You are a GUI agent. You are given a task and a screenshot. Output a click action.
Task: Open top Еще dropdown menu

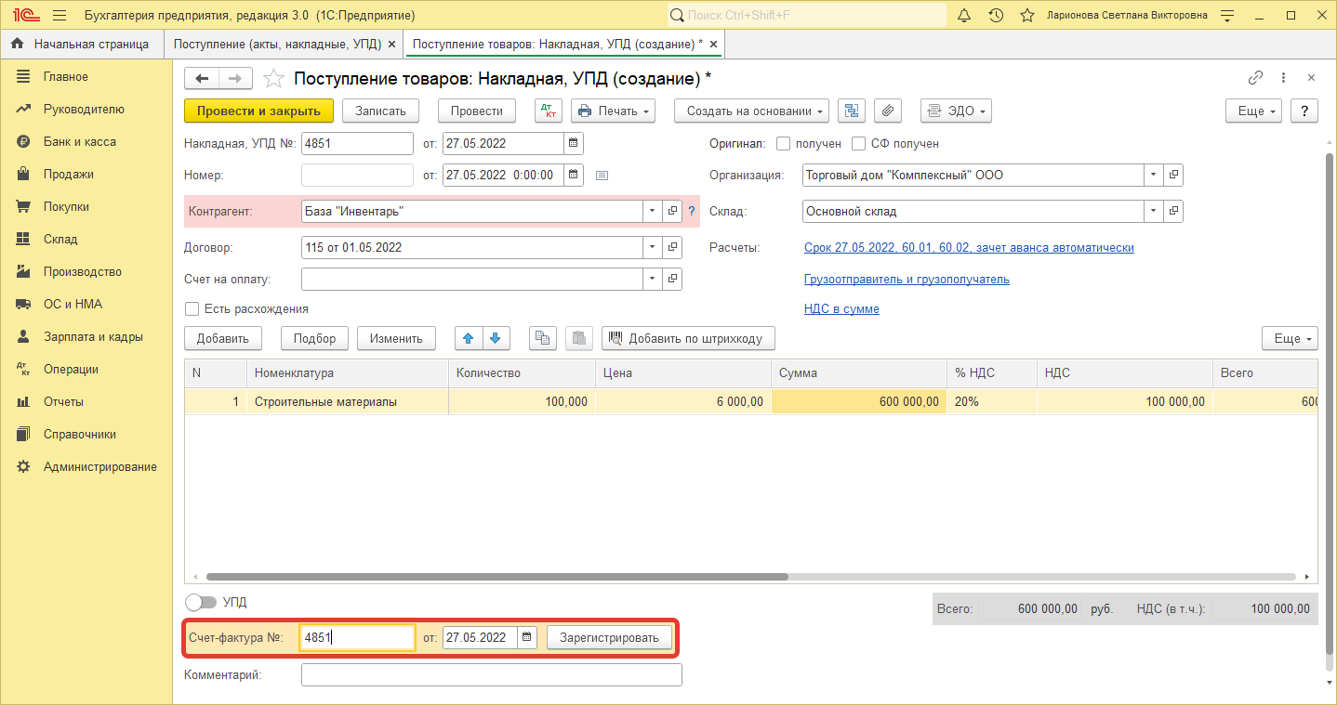(x=1254, y=111)
